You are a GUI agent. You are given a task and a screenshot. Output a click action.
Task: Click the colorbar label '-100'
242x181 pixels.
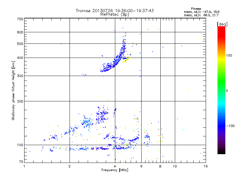(230, 126)
